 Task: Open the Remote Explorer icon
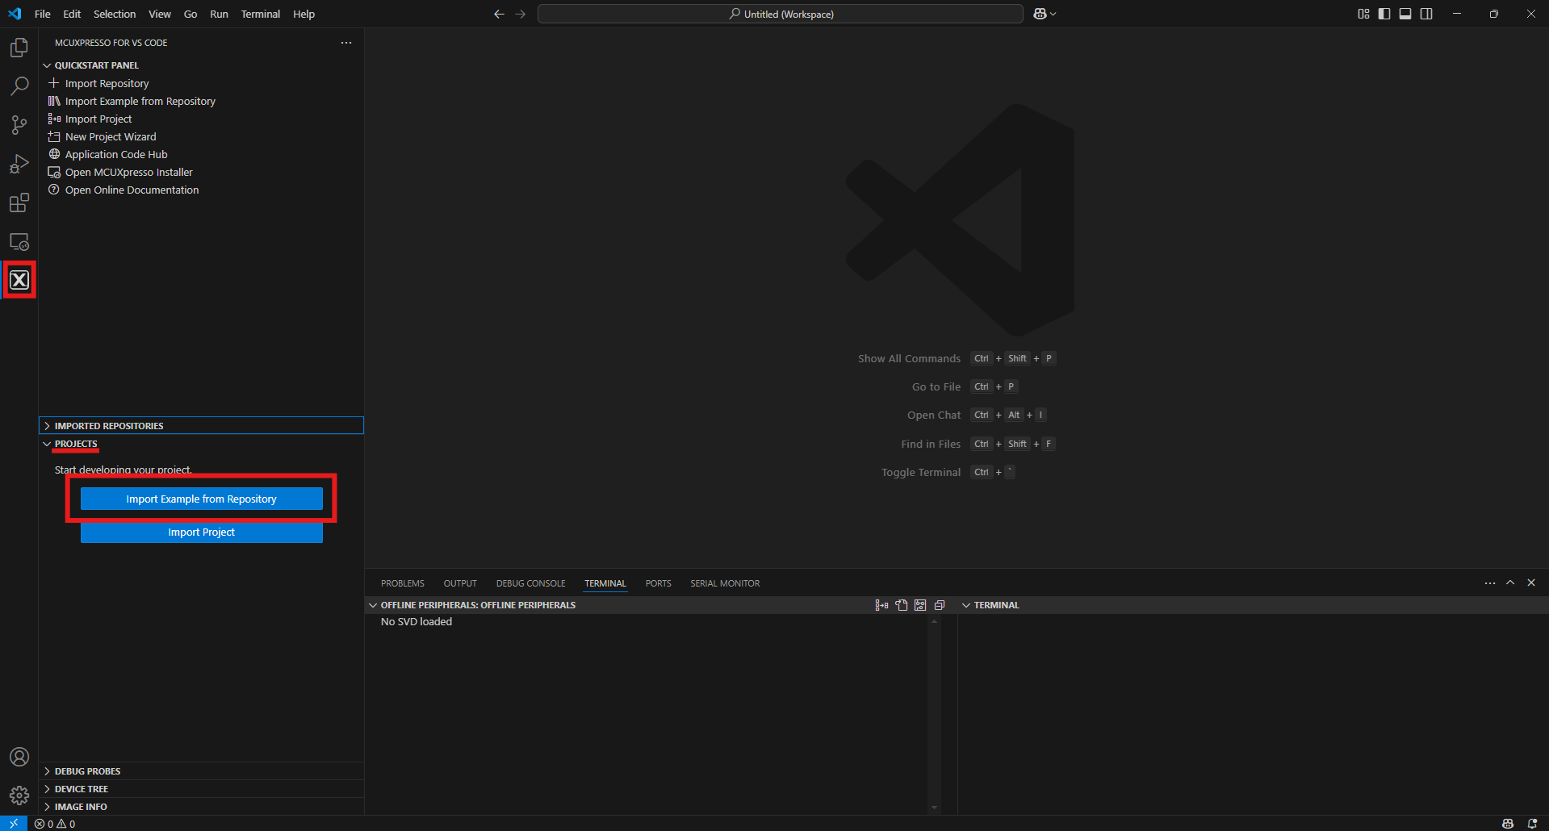(x=19, y=241)
